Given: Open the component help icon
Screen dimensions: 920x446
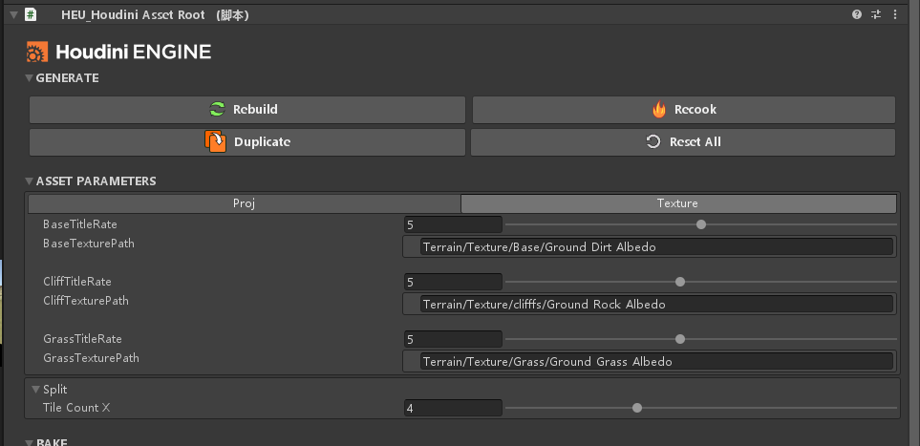Looking at the screenshot, I should tap(857, 14).
